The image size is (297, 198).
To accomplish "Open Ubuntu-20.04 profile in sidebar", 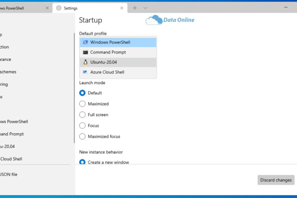I will [7, 146].
